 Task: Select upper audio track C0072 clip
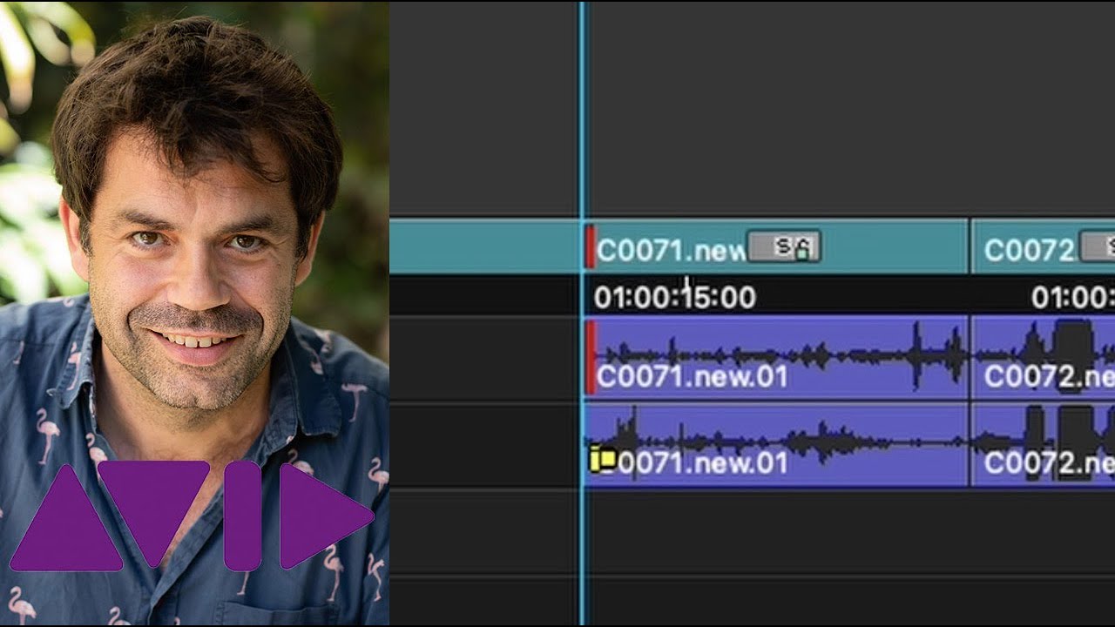(1044, 358)
